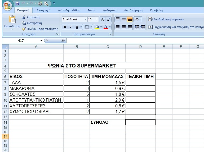Apply the yellow fill color bucket
This screenshot has width=204, height=155.
pyautogui.click(x=97, y=27)
